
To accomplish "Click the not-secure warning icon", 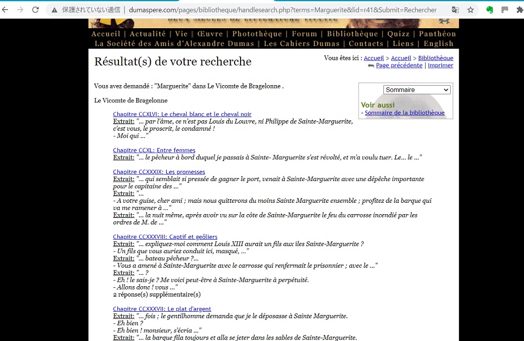I will 54,10.
